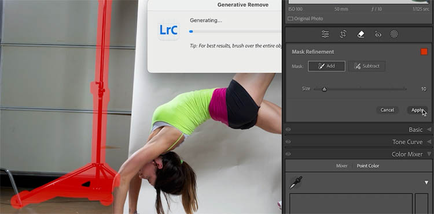Open the Masking circle tool icon
The width and height of the screenshot is (434, 214).
(x=394, y=34)
